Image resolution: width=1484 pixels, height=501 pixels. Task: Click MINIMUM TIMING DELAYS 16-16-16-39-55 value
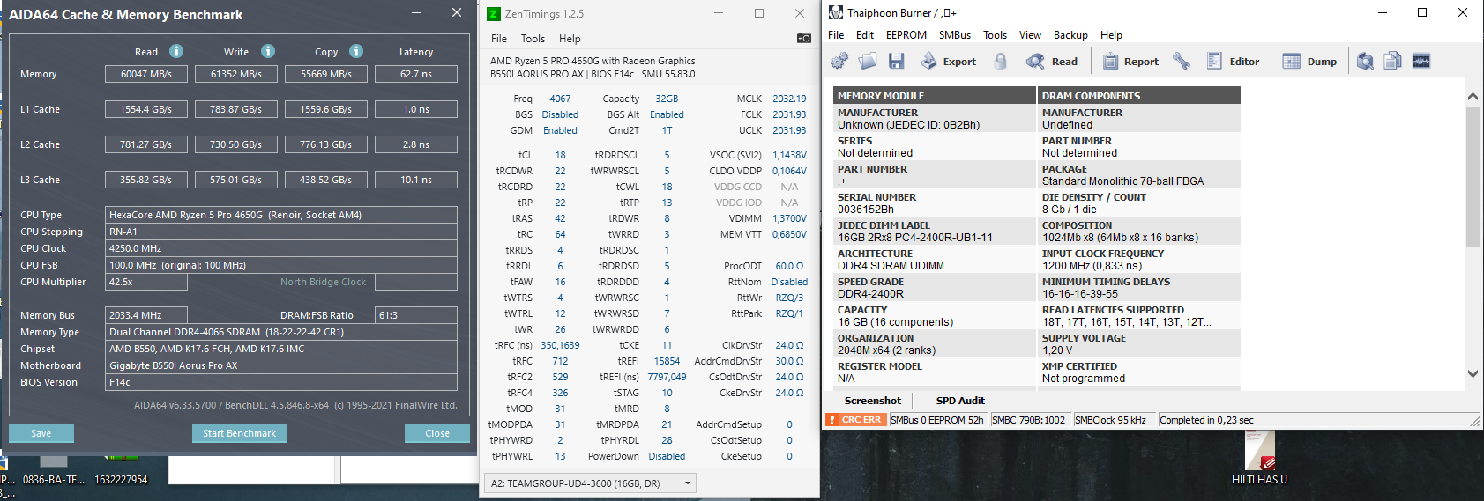1079,294
